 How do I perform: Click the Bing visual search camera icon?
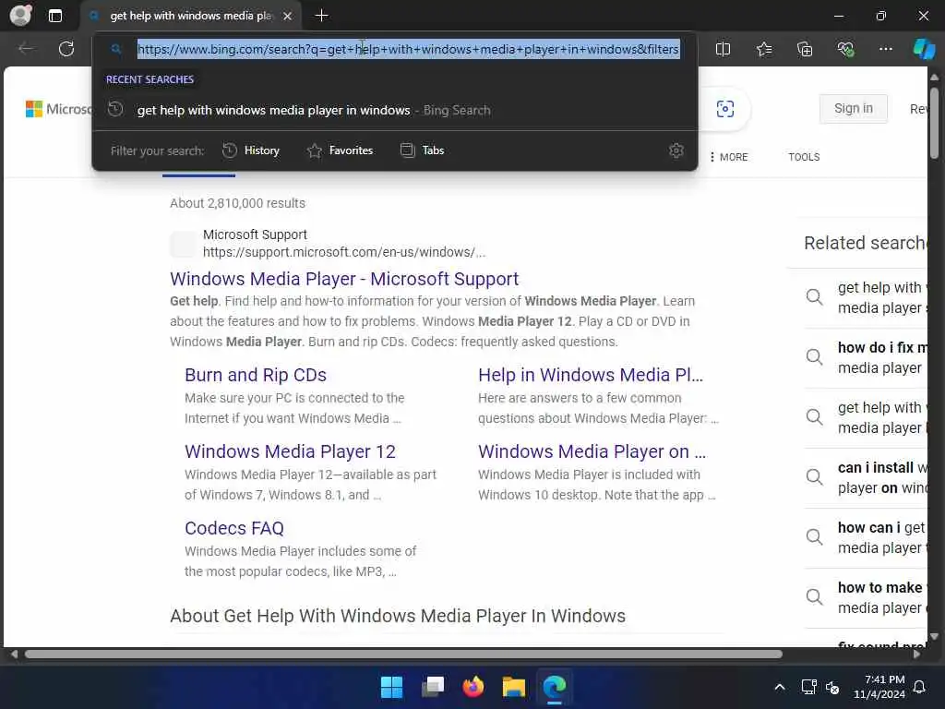(725, 109)
